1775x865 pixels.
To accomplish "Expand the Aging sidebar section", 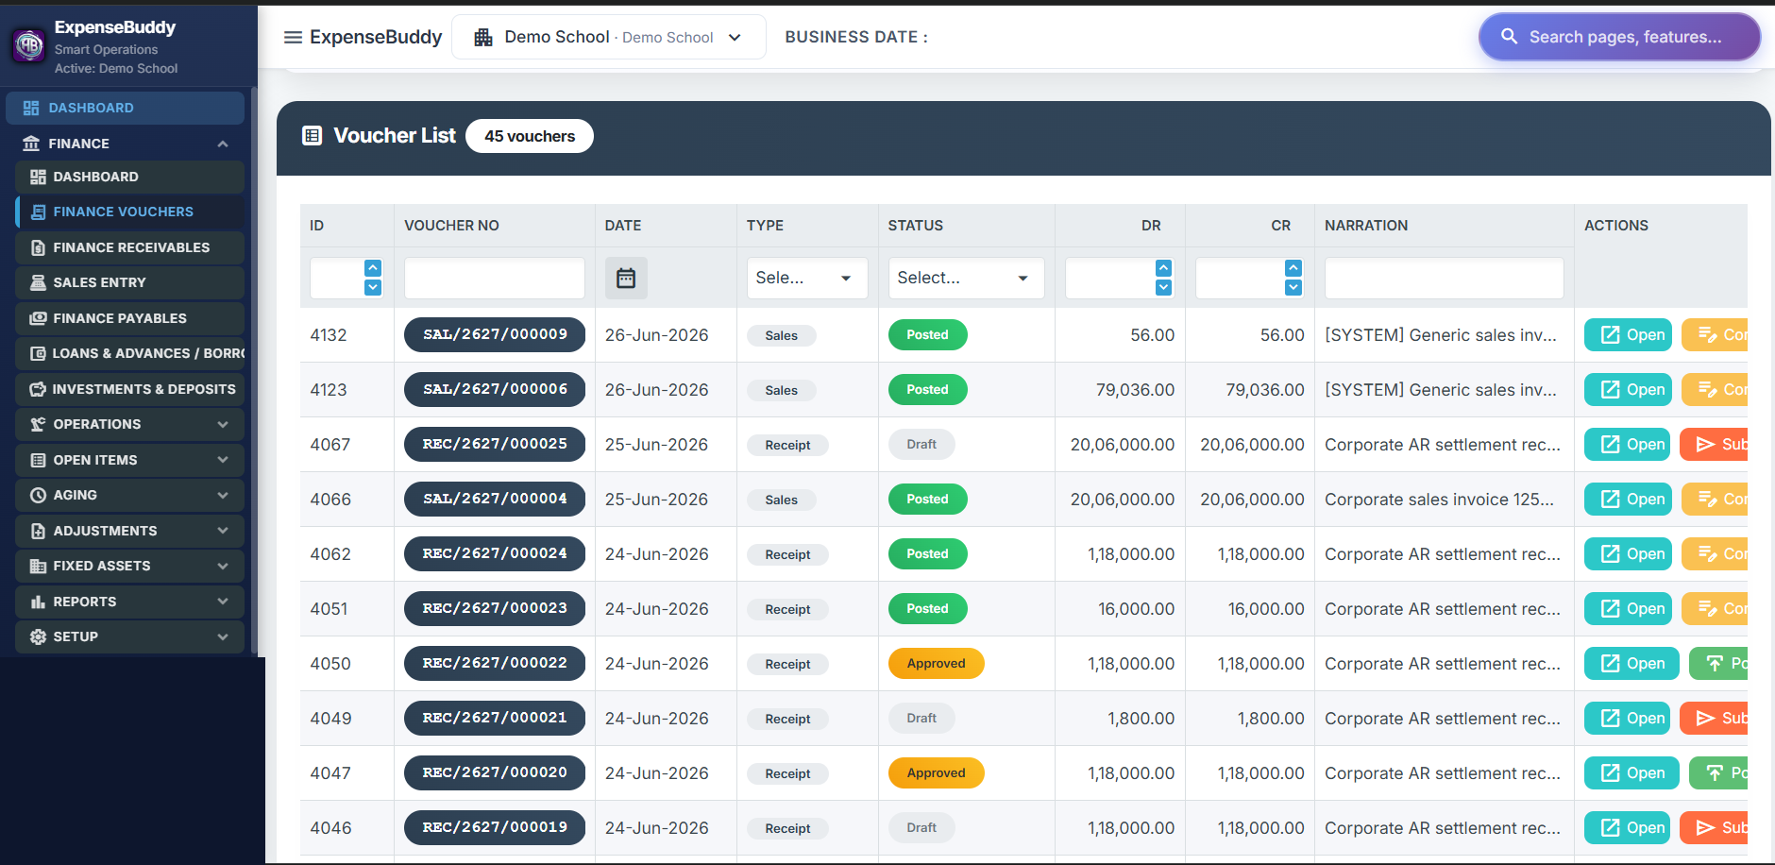I will click(223, 495).
